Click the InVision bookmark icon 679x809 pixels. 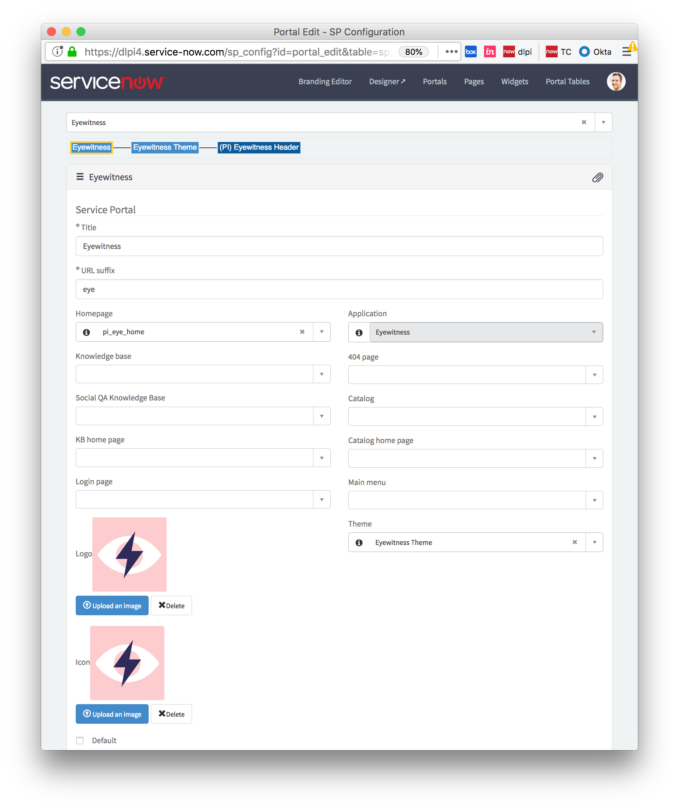[x=490, y=51]
